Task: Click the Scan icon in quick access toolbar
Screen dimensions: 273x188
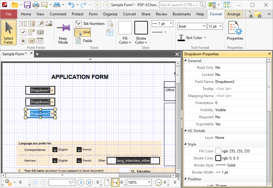Action: [x=57, y=5]
